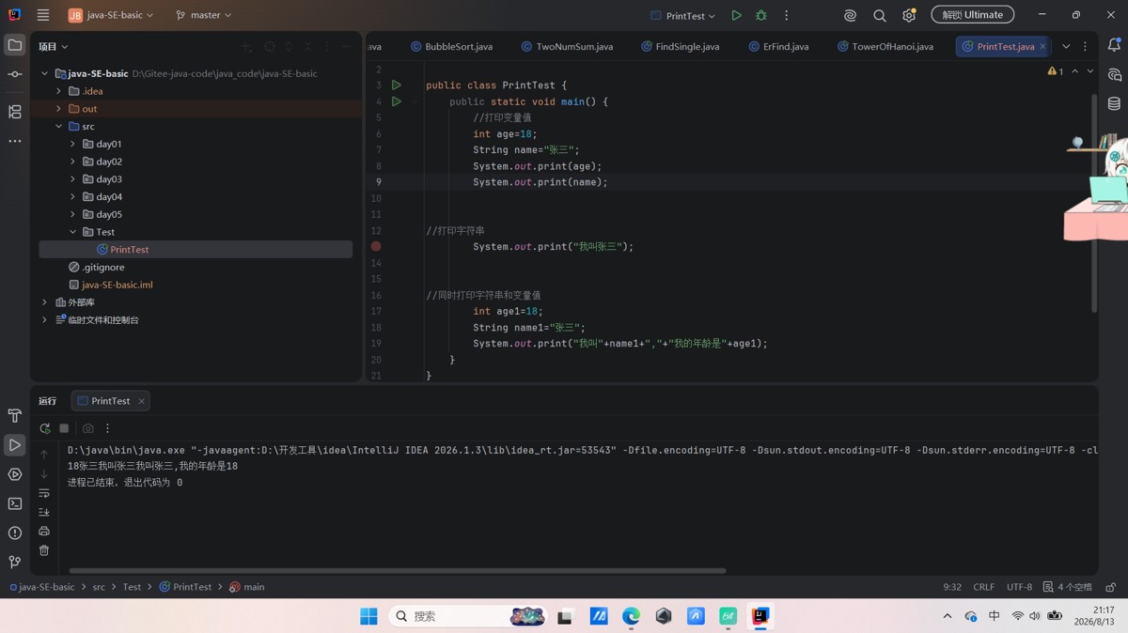Open the master branch dropdown
1128x633 pixels.
click(x=203, y=15)
